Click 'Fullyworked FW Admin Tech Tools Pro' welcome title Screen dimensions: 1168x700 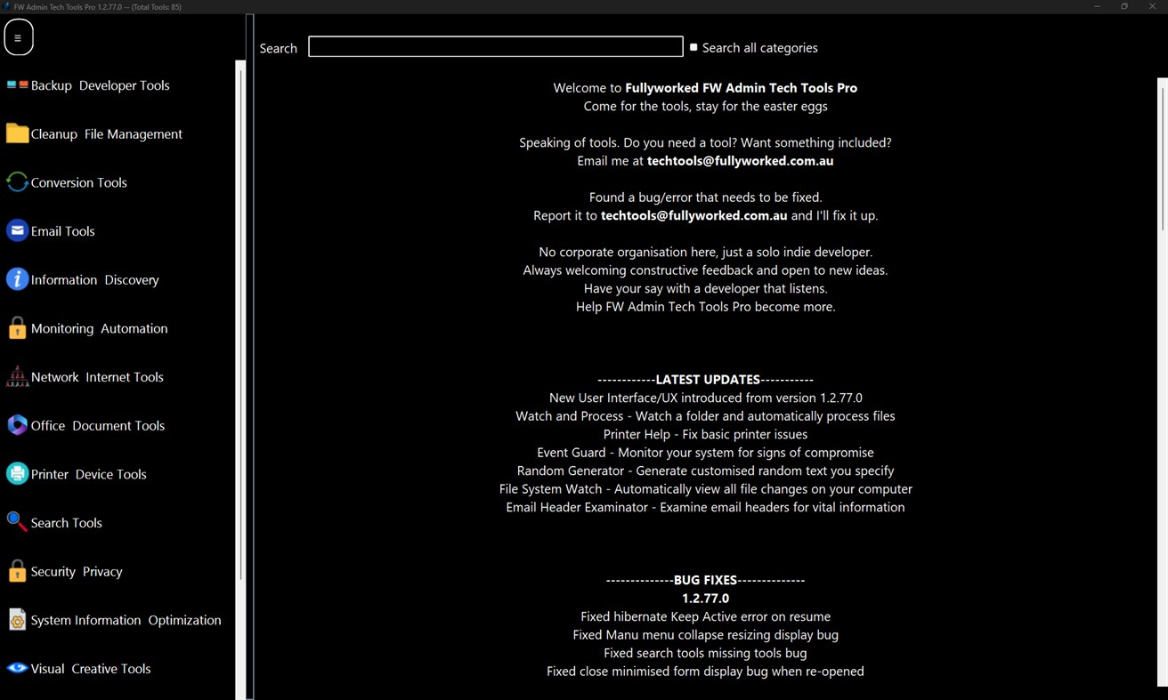(x=741, y=88)
